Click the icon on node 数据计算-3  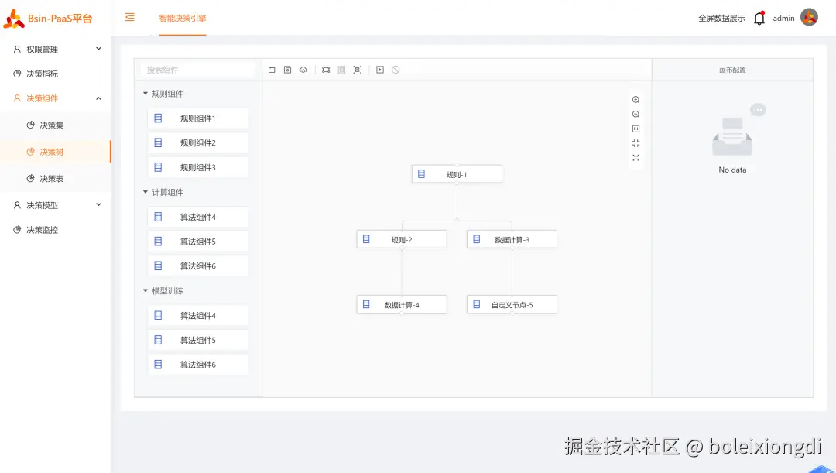point(477,239)
